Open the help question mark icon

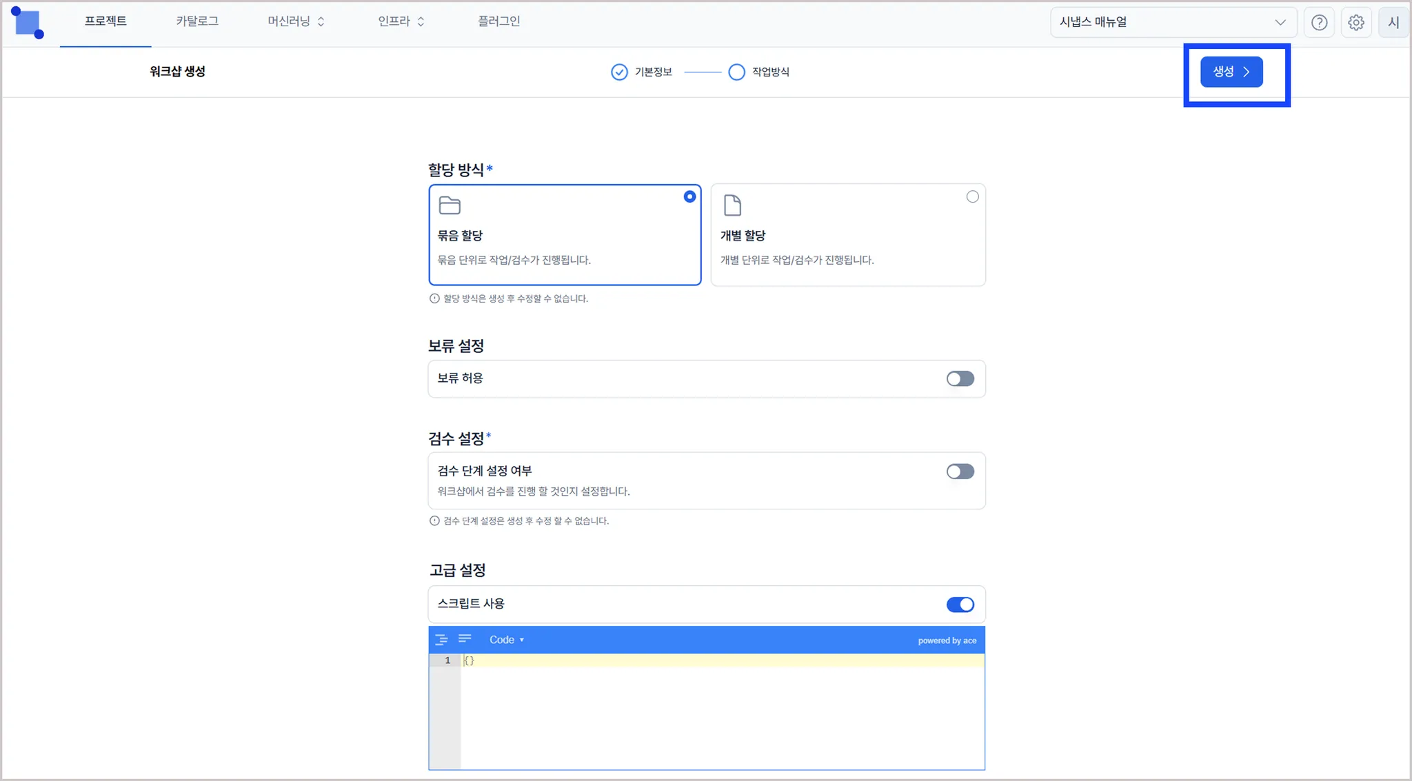point(1319,22)
